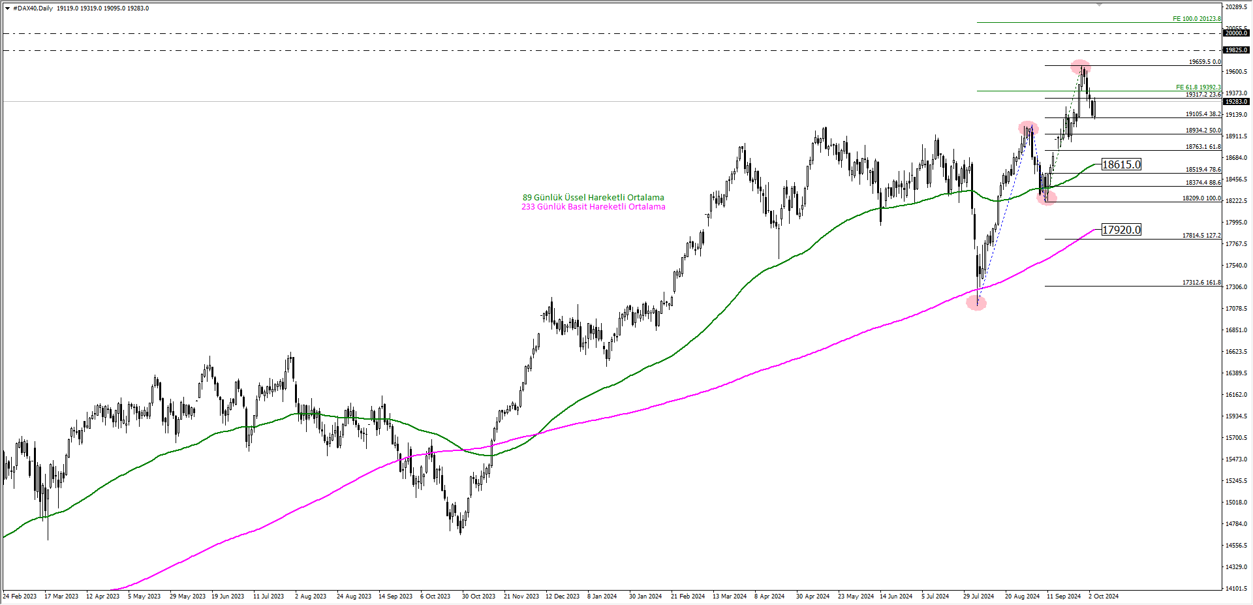Click the 17078.5 price scale value
Screen dimensions: 1253x605
[1237, 309]
